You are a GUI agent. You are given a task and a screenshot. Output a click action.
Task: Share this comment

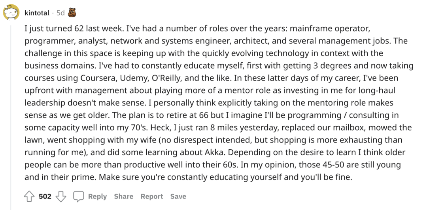pos(123,197)
